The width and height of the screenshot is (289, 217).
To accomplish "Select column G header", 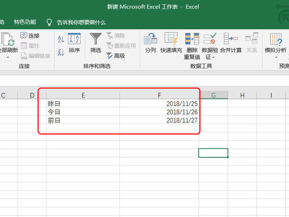I will pos(213,95).
